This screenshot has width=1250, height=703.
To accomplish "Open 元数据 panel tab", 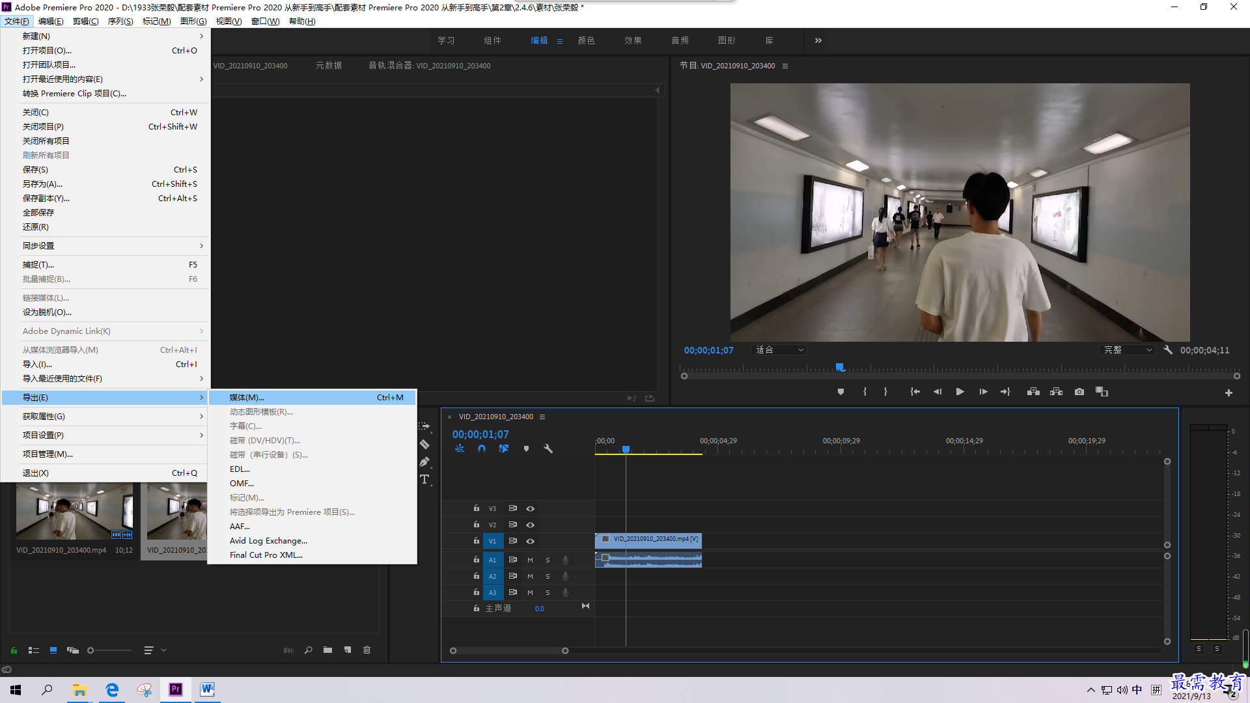I will 329,66.
